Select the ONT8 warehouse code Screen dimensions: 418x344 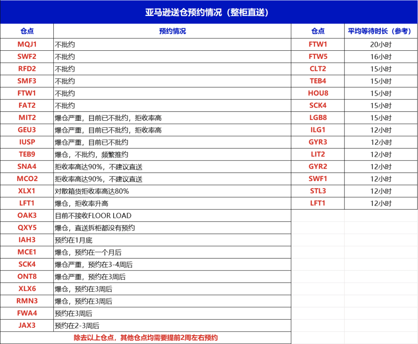(27, 277)
